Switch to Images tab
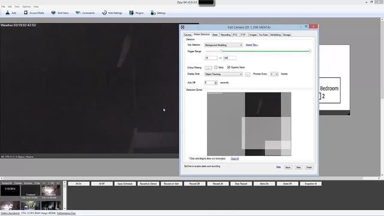Image resolution: width=384 pixels, height=216 pixels. [253, 35]
